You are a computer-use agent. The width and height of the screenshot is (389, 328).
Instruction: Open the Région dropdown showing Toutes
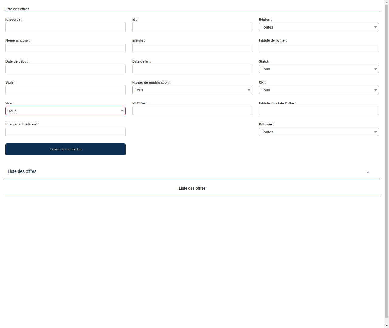[x=318, y=27]
